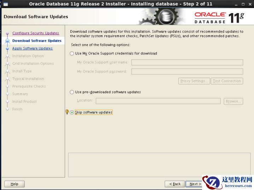The width and height of the screenshot is (254, 190).
Task: Click Prerequisite Checks step in sidebar
Action: pos(29,87)
